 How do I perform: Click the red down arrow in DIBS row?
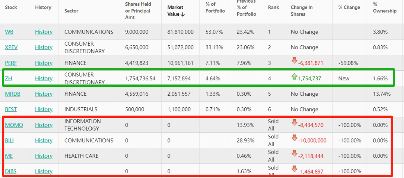(294, 169)
